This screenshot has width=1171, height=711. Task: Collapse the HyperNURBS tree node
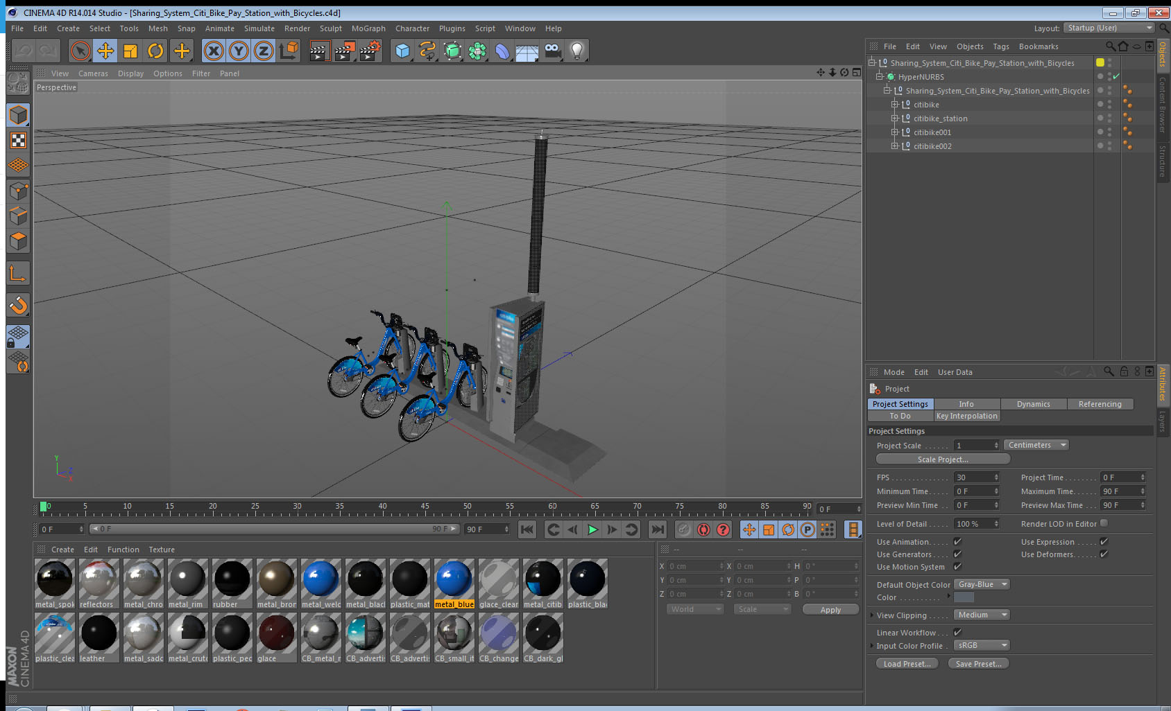coord(879,76)
